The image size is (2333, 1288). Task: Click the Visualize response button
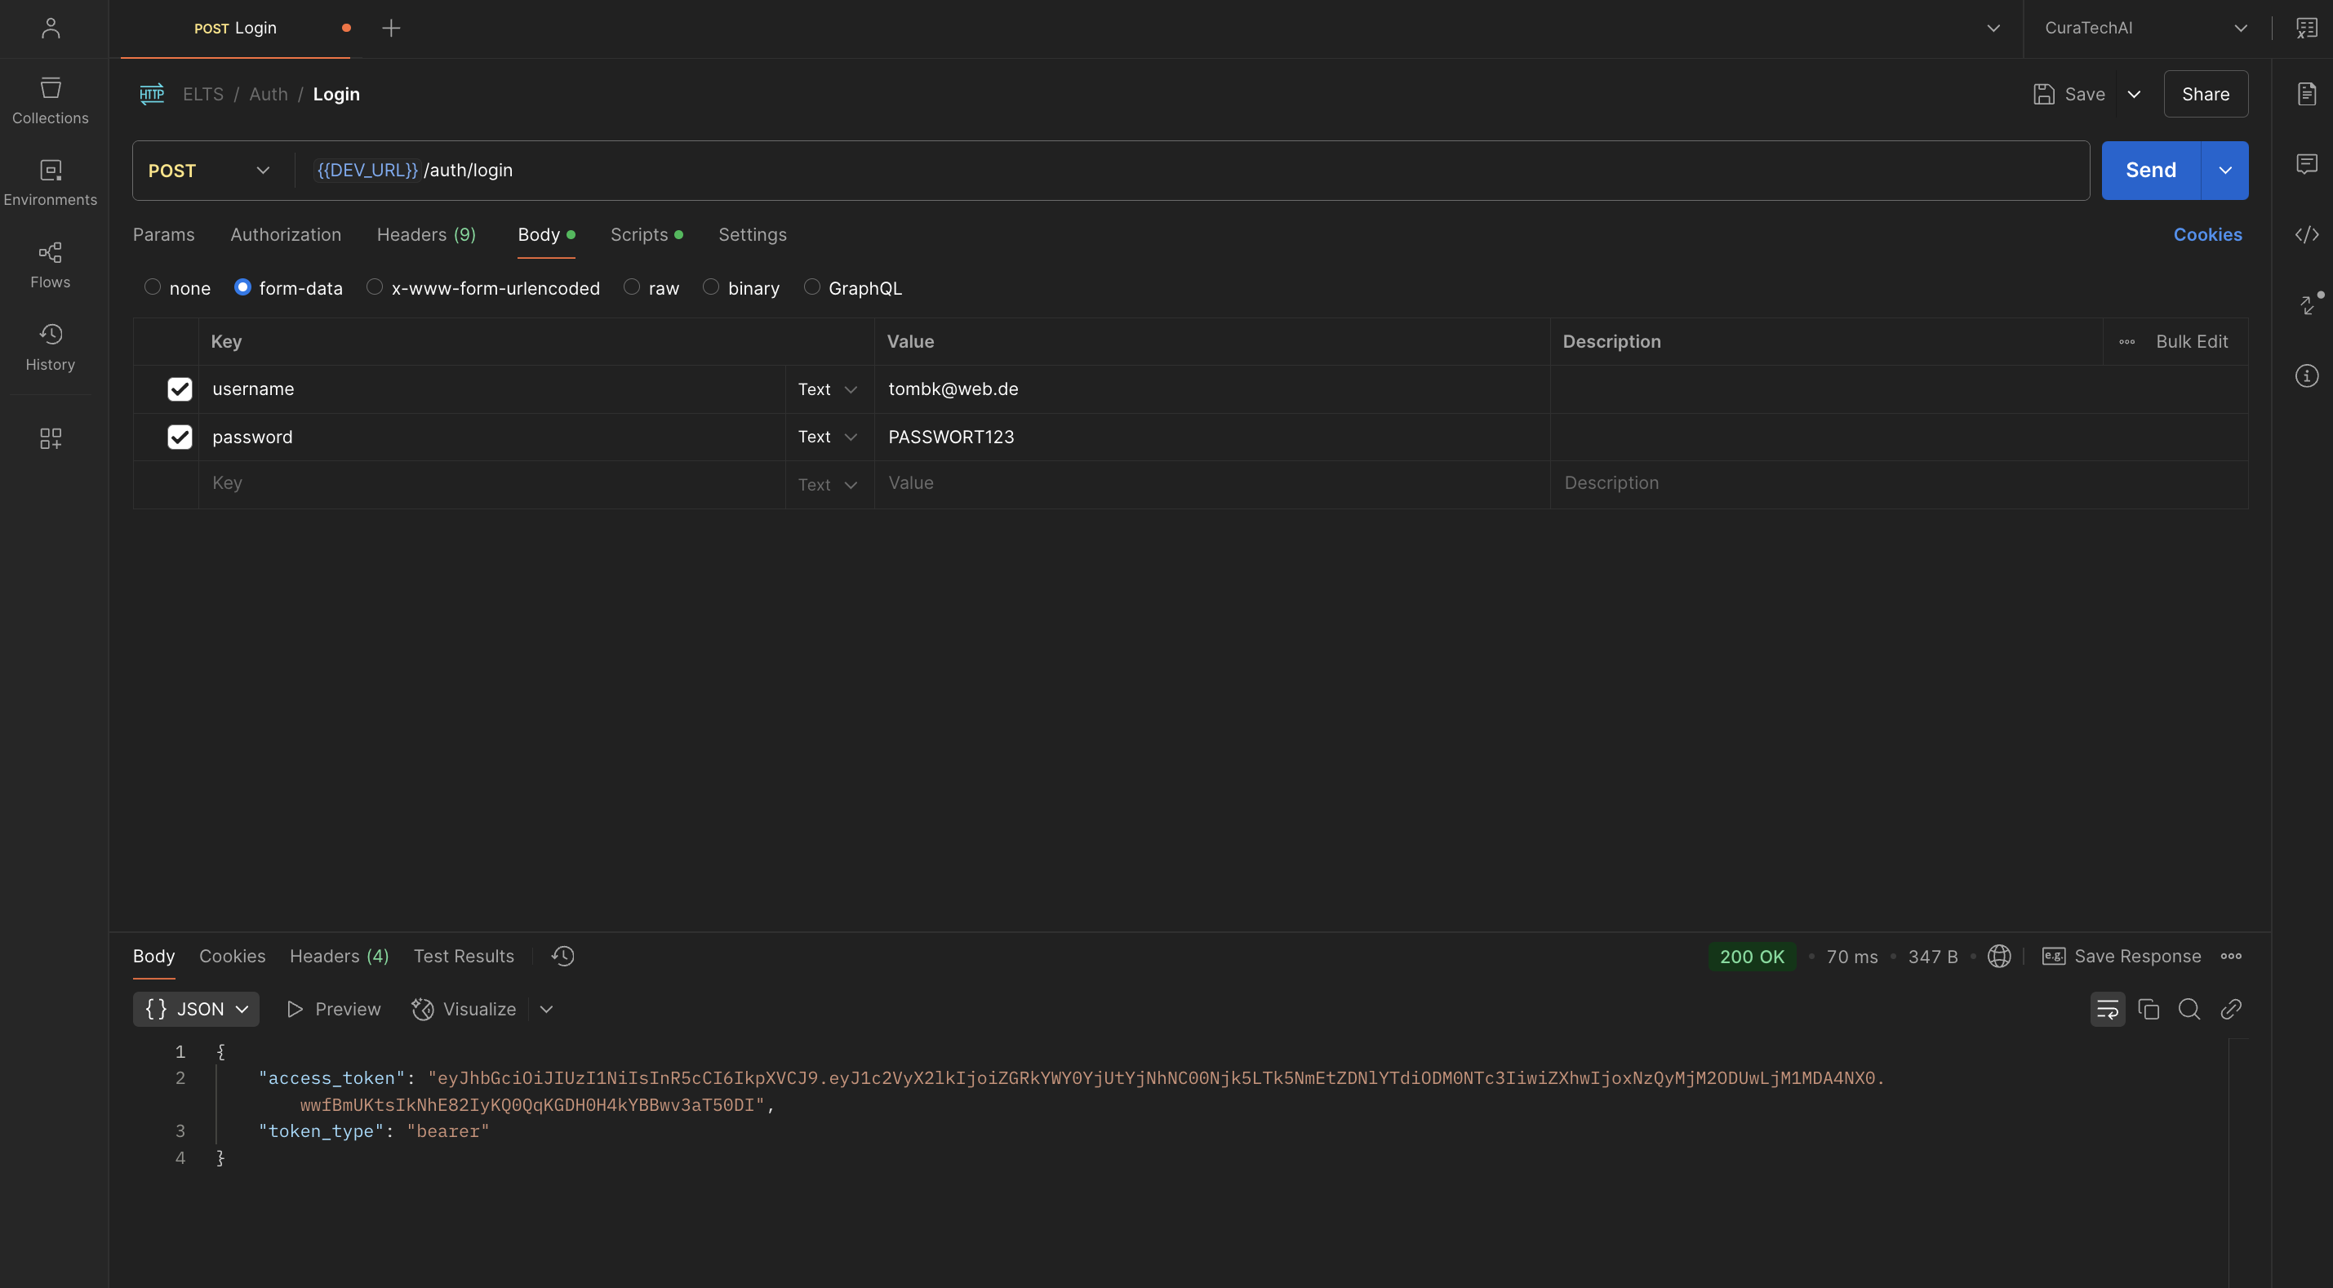pos(464,1009)
